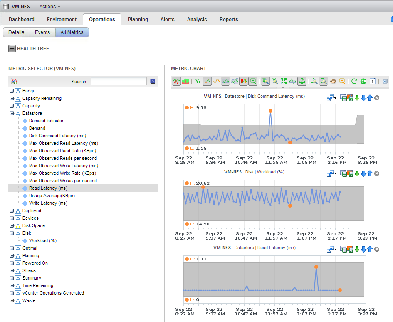The width and height of the screenshot is (393, 322).
Task: Click the Details button
Action: pos(16,32)
